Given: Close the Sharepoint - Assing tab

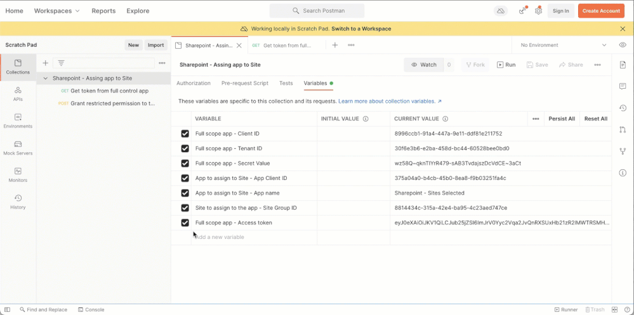Looking at the screenshot, I should click(x=239, y=46).
